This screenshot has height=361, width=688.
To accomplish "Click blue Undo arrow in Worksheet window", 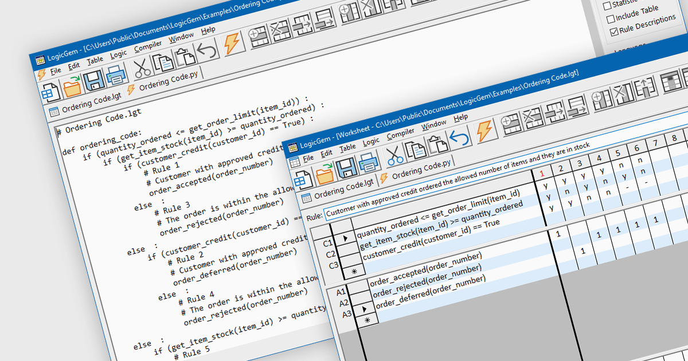I will (459, 138).
